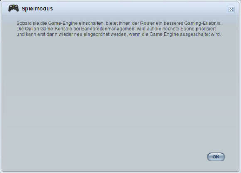Viewport: 241px width, 173px height.
Task: Click the gamepad controller icon
Action: (14, 8)
